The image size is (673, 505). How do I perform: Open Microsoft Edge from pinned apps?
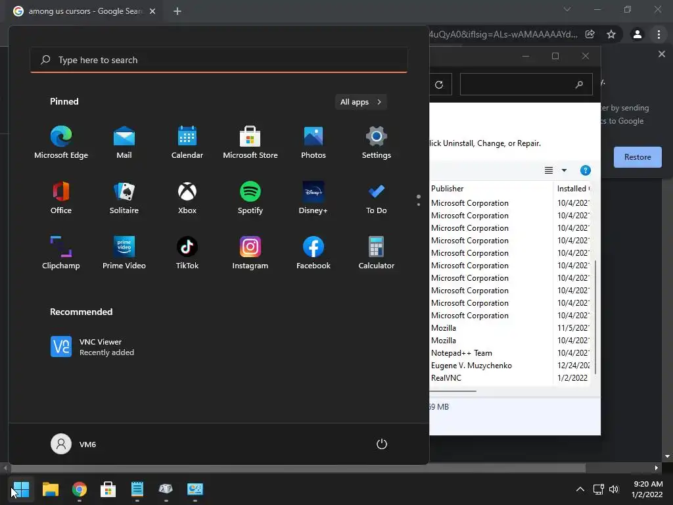(61, 143)
